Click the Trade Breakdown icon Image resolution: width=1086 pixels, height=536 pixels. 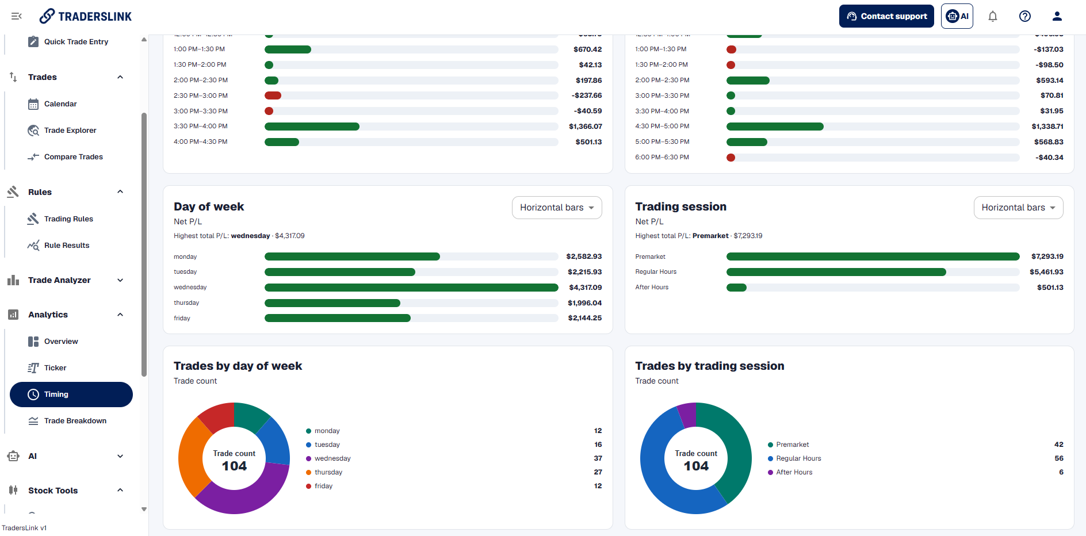point(33,421)
